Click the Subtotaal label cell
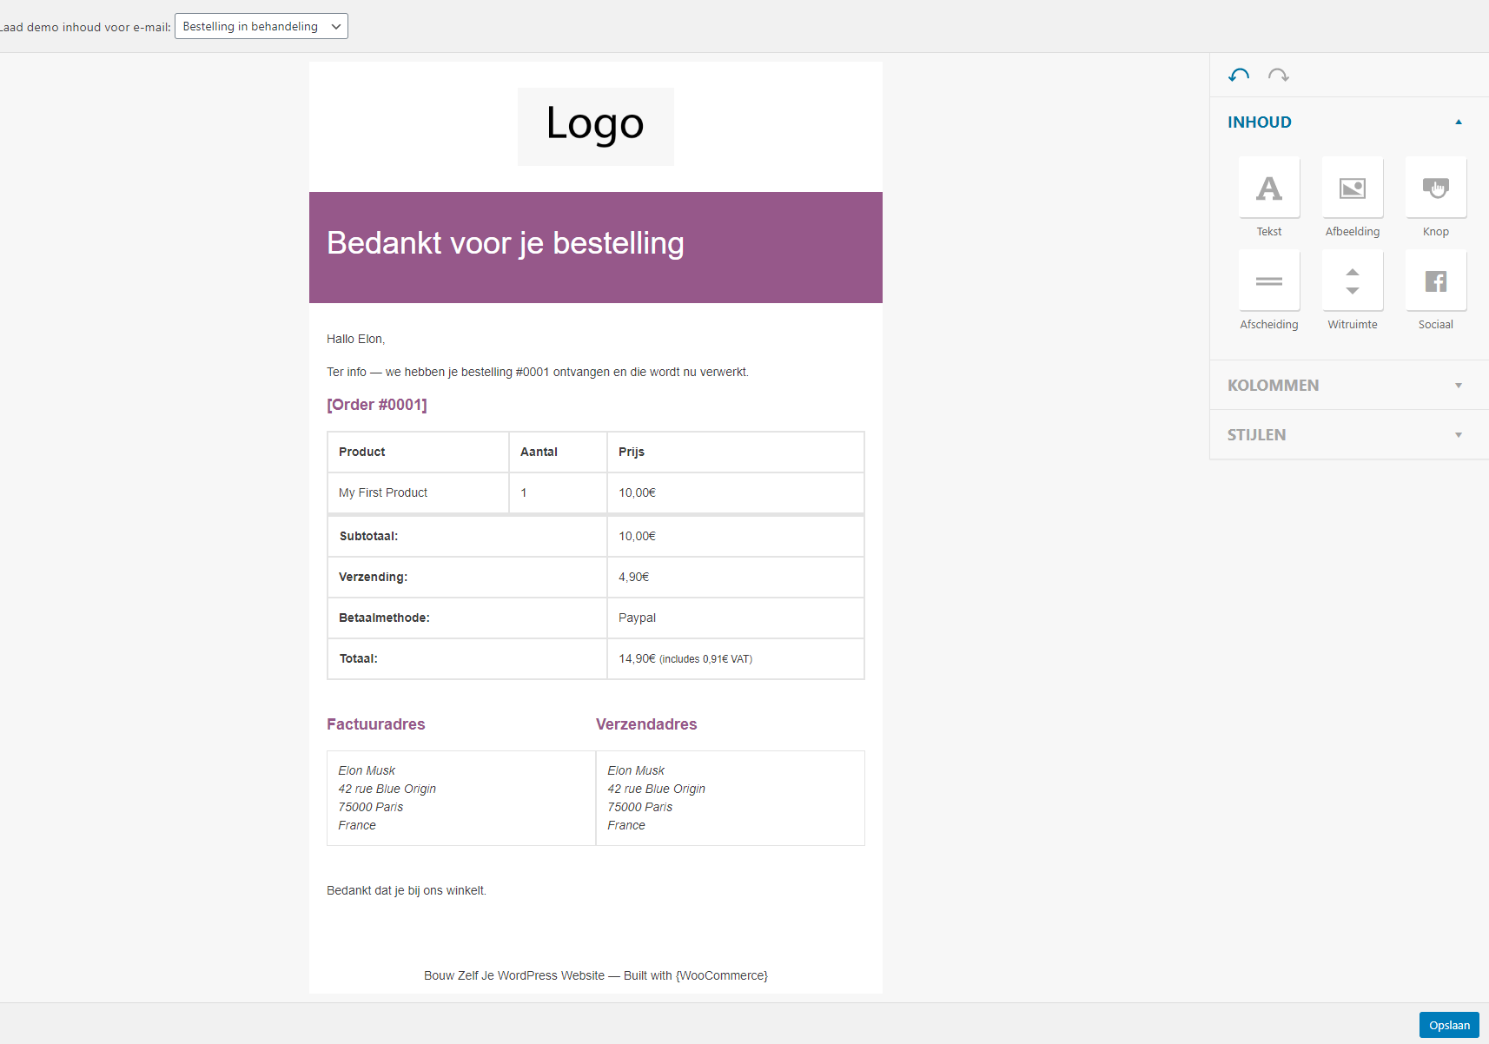This screenshot has width=1489, height=1044. click(x=467, y=536)
